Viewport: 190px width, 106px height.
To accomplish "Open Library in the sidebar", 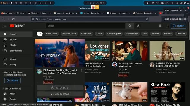I will [16, 59].
